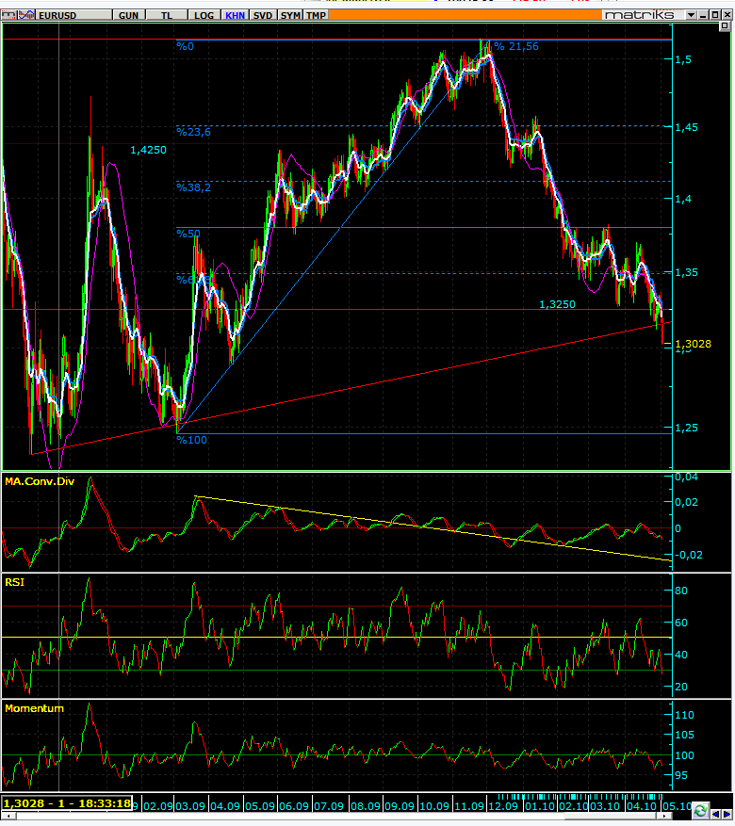Click the horizontal scrollbar thumb at bottom
735x826 pixels.
(x=612, y=817)
